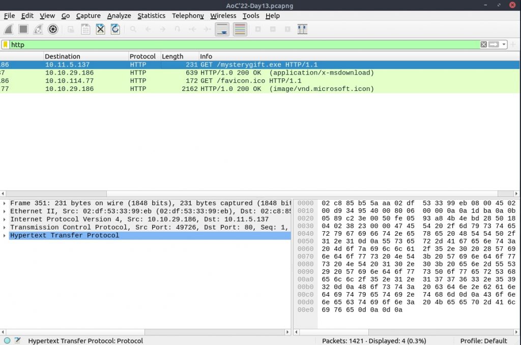The width and height of the screenshot is (521, 345).
Task: Click the resize columns toolbar icon
Action: click(302, 29)
